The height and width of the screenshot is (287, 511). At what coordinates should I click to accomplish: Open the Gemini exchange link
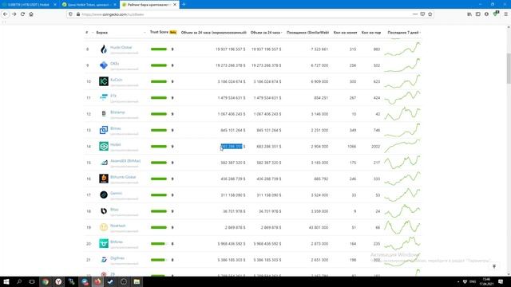(x=116, y=193)
